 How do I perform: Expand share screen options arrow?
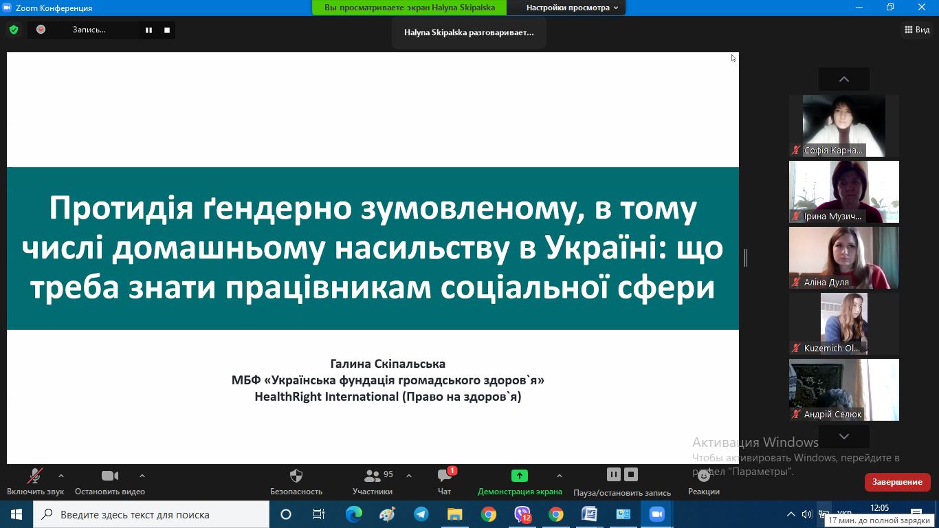(559, 475)
